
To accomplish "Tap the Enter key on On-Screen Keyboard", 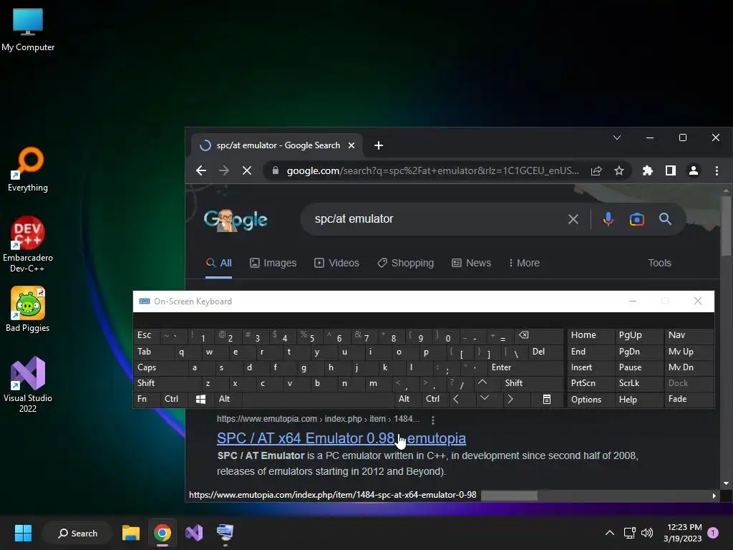I will coord(525,367).
